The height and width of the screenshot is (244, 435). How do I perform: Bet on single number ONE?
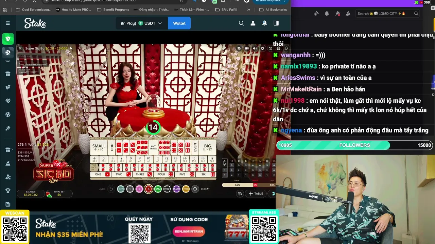click(x=101, y=175)
